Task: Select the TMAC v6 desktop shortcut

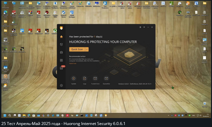Action: tap(163, 4)
